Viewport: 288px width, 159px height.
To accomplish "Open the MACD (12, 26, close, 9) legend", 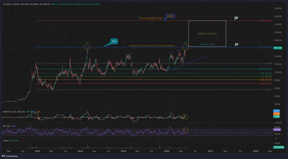I will [14, 112].
